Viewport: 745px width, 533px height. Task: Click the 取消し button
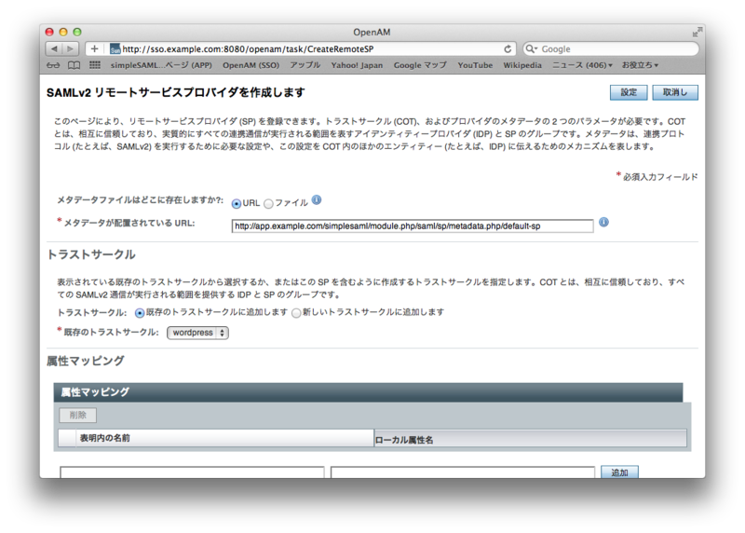click(x=675, y=92)
